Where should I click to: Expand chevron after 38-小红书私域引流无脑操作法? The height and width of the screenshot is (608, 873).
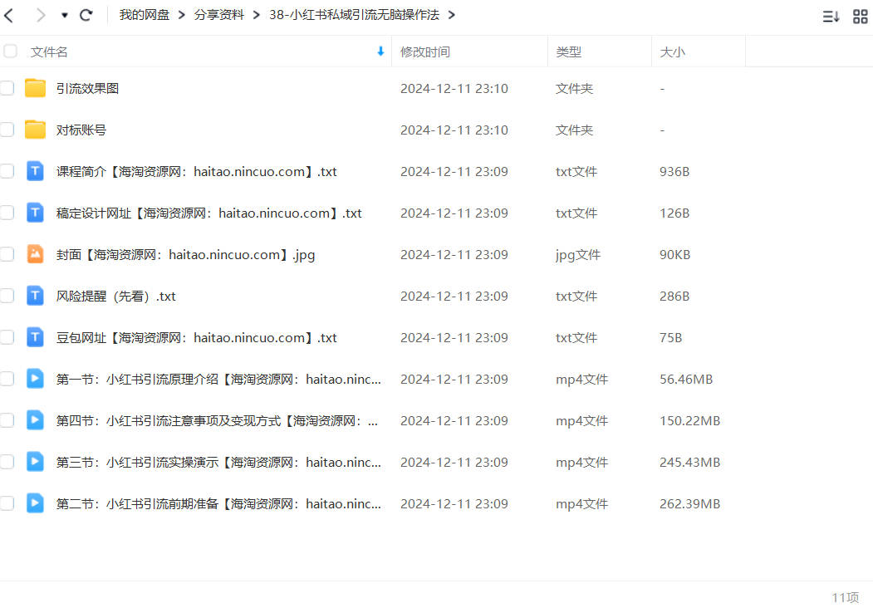pyautogui.click(x=452, y=15)
